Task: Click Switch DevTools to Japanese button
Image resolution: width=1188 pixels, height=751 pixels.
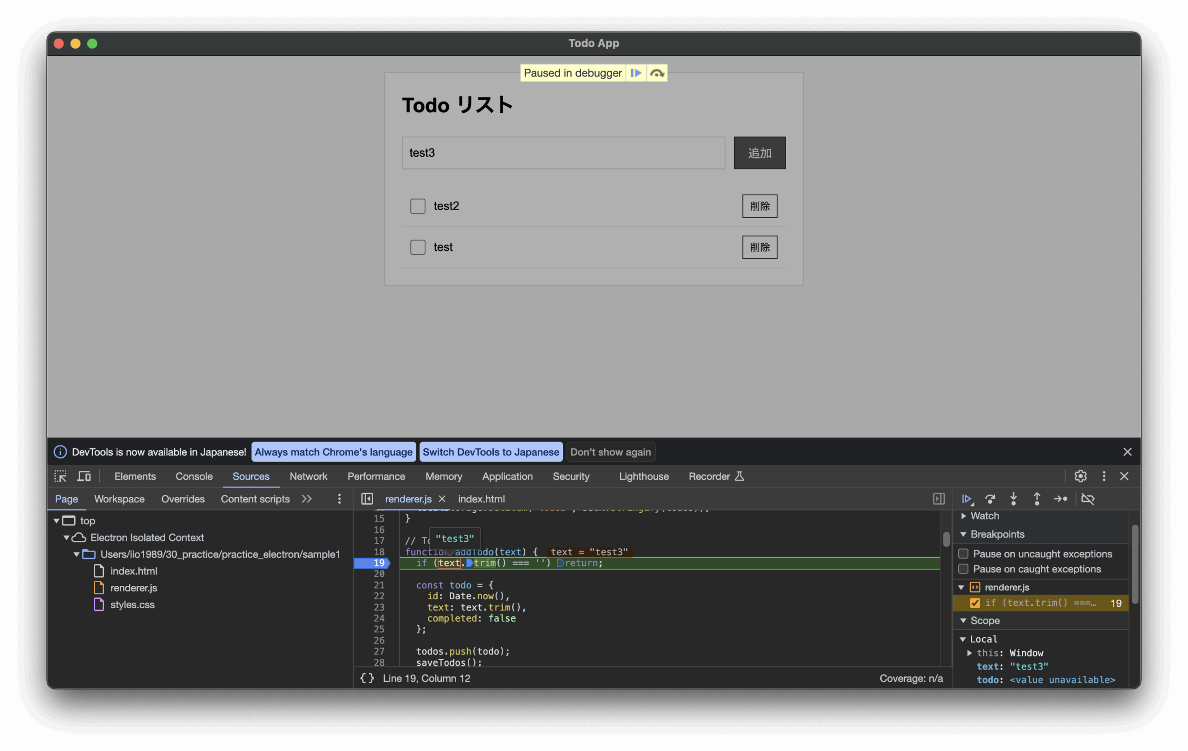Action: point(491,452)
